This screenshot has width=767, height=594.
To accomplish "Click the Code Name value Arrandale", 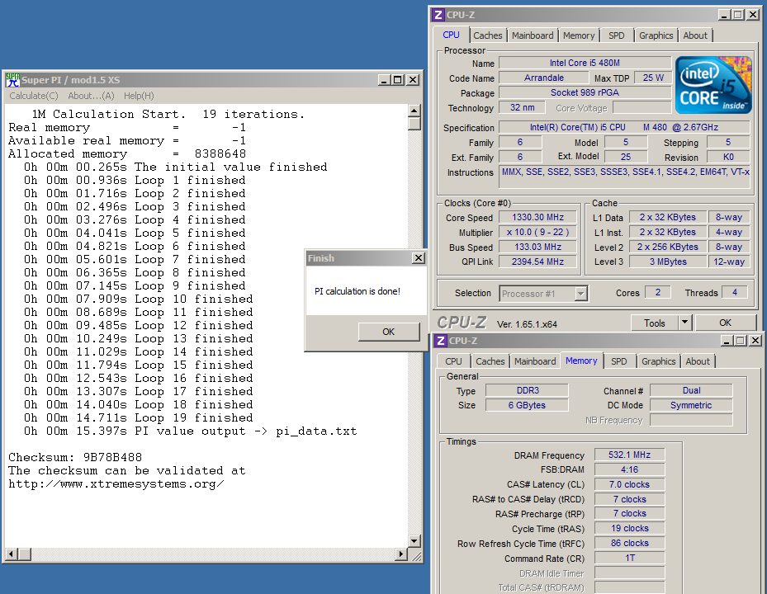I will point(544,78).
